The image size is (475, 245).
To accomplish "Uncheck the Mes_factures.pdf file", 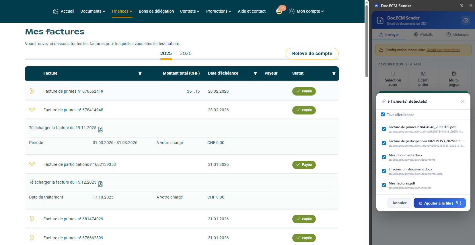I will tap(384, 185).
